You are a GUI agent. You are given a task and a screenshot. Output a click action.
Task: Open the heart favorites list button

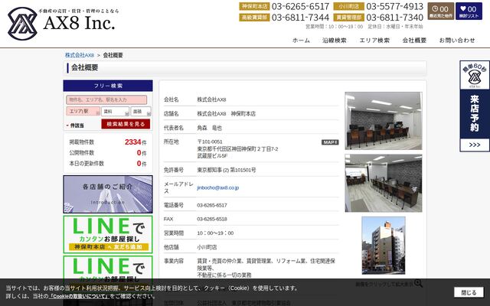(x=469, y=11)
